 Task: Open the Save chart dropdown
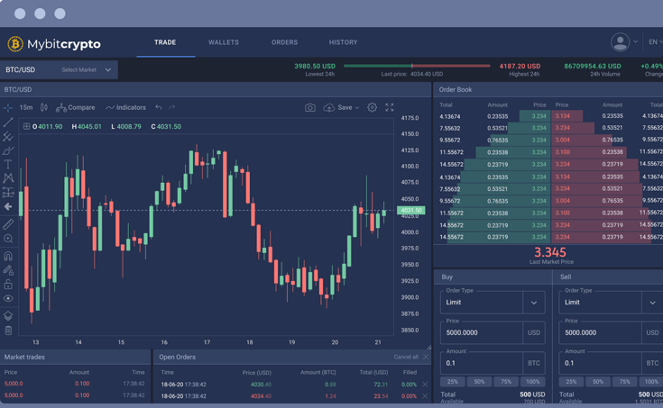point(342,108)
